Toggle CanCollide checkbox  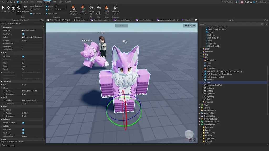click(23, 130)
